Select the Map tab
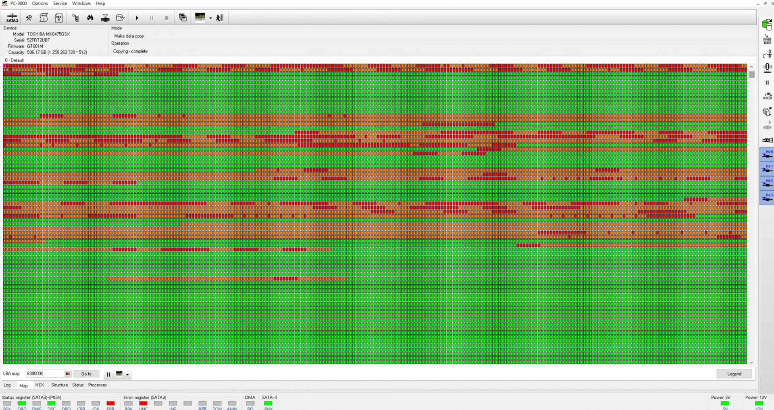Viewport: 774px width, 410px height. tap(23, 385)
